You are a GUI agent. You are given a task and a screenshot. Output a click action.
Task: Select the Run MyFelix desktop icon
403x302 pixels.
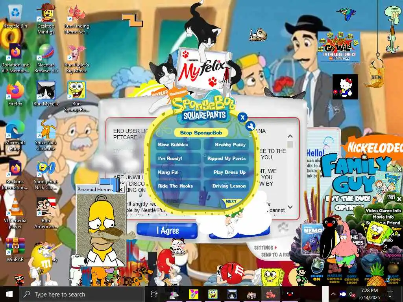tap(46, 94)
